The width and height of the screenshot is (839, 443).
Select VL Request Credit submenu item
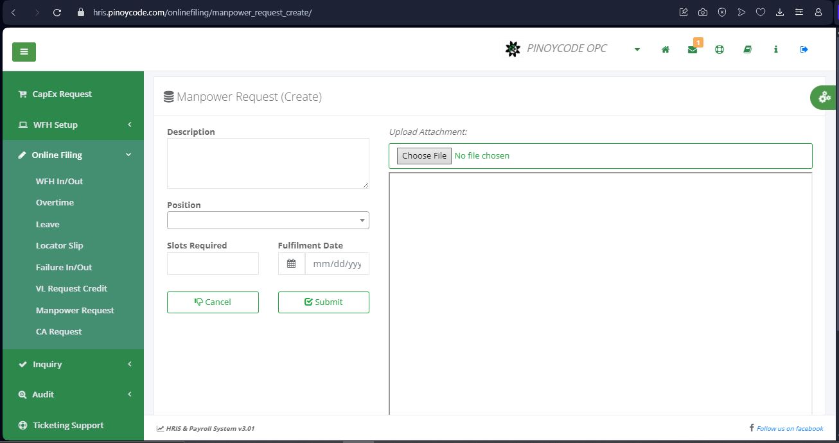tap(71, 288)
